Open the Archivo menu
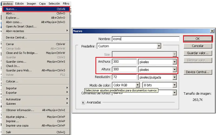Image resolution: width=216 pixels, height=135 pixels. pyautogui.click(x=8, y=4)
